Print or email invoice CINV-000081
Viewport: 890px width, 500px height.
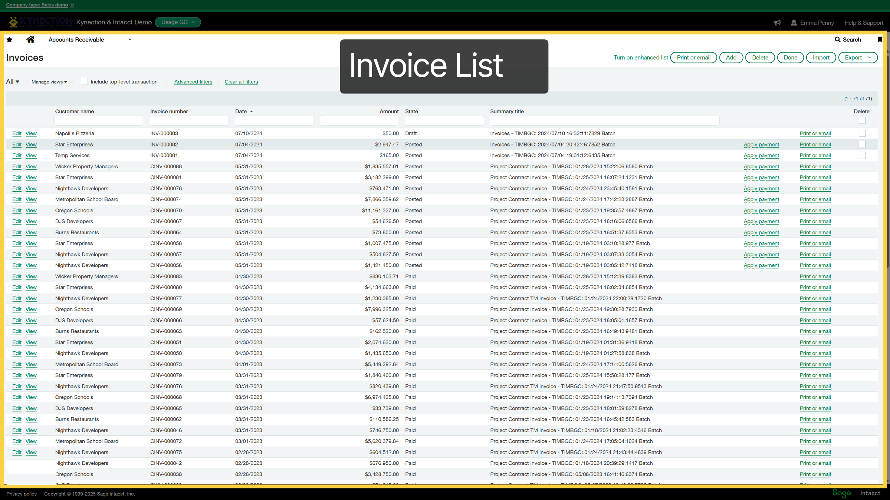[x=815, y=178]
